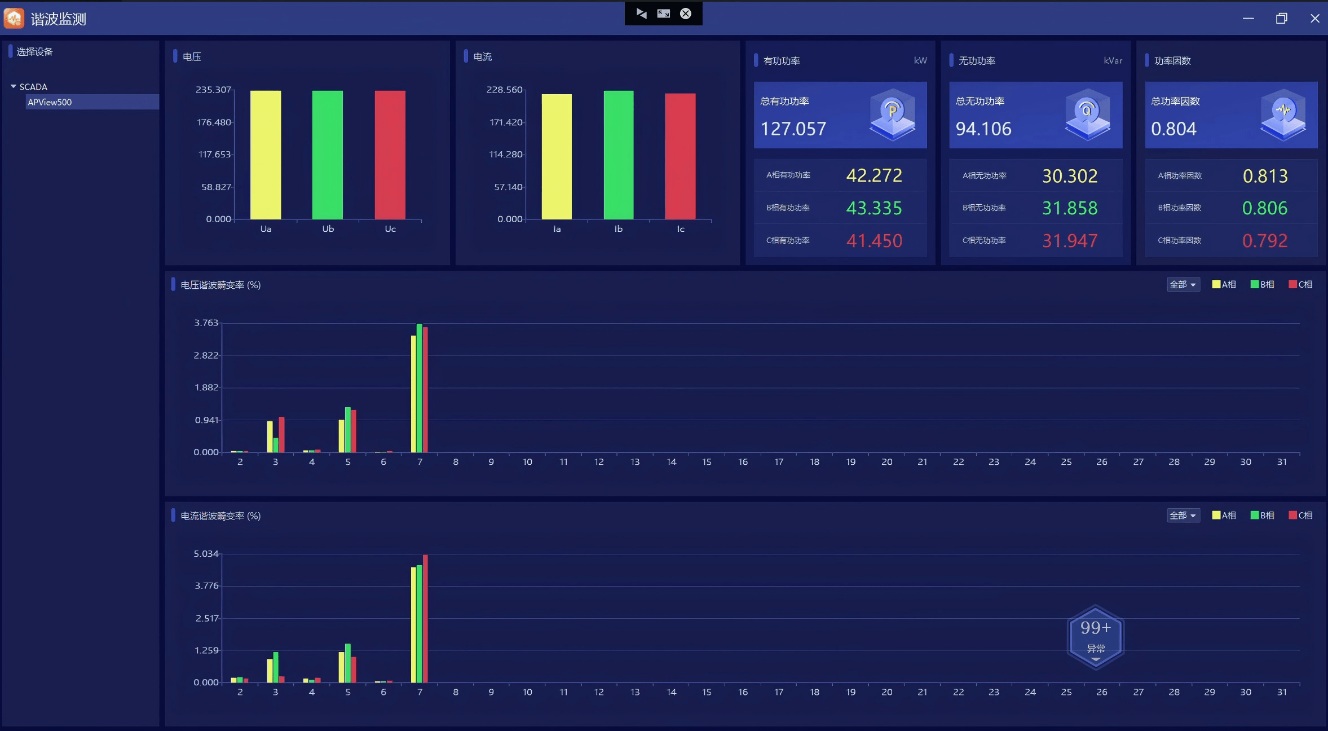Viewport: 1328px width, 731px height.
Task: Click the orange app logo icon
Action: 14,18
